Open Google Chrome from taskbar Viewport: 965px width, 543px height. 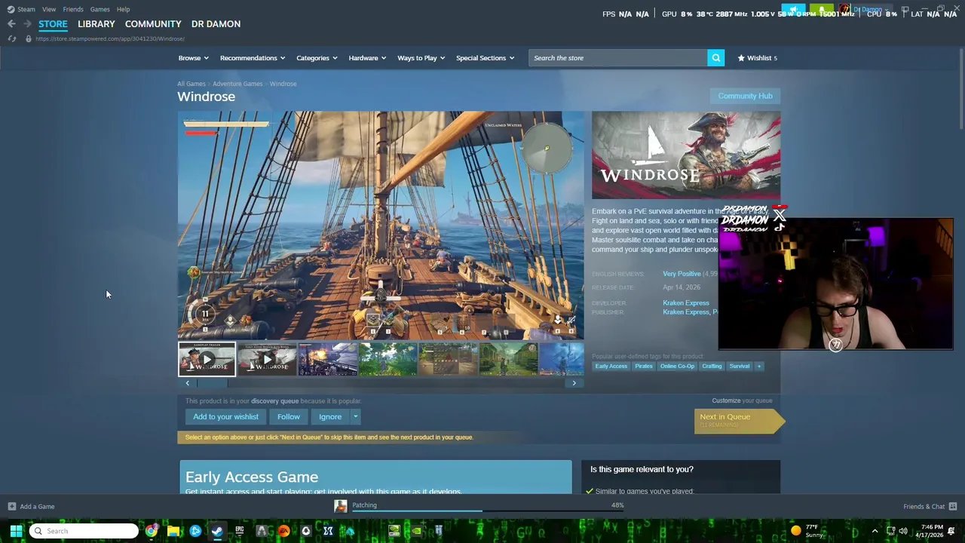click(152, 531)
